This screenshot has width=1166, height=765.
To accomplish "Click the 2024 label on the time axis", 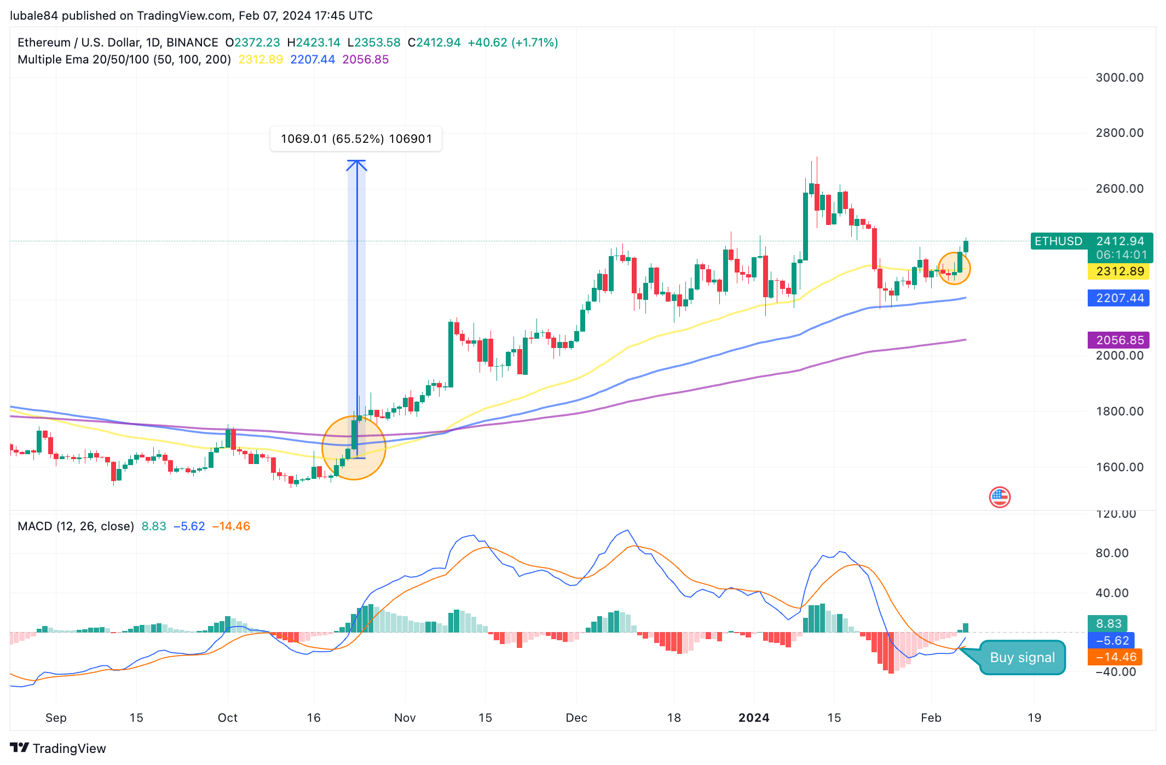I will click(x=754, y=717).
